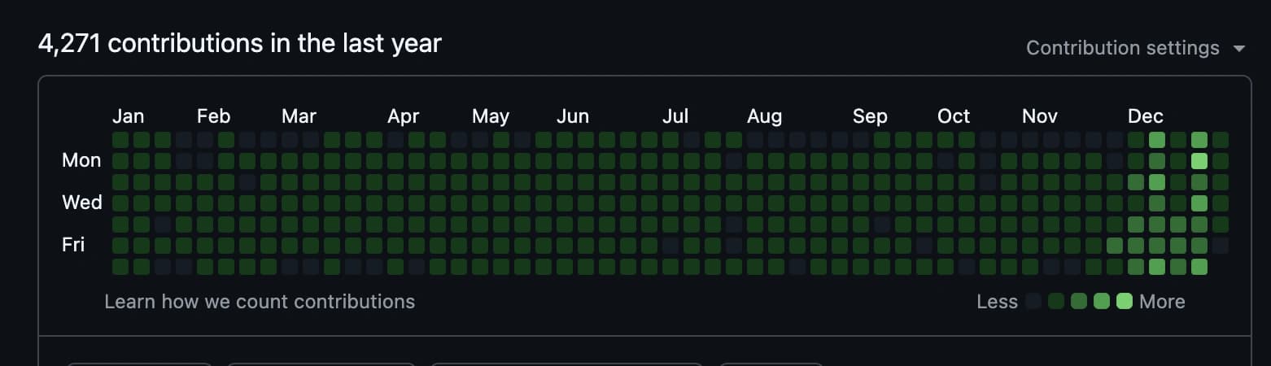Click the Feb month label
Viewport: 1271px width, 366px height.
click(213, 116)
